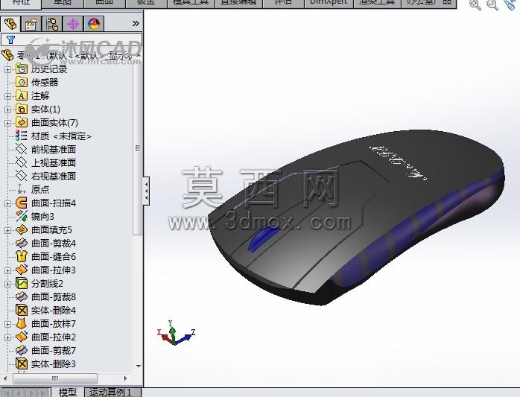This screenshot has width=520, height=397.
Task: Switch to the 渲染工具 render tools tab
Action: tap(377, 3)
